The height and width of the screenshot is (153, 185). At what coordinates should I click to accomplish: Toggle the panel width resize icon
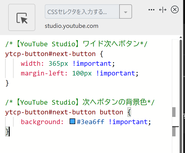163,10
